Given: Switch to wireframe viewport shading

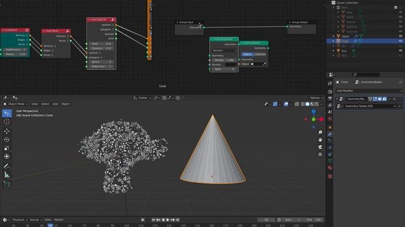Looking at the screenshot, I should tap(302, 104).
